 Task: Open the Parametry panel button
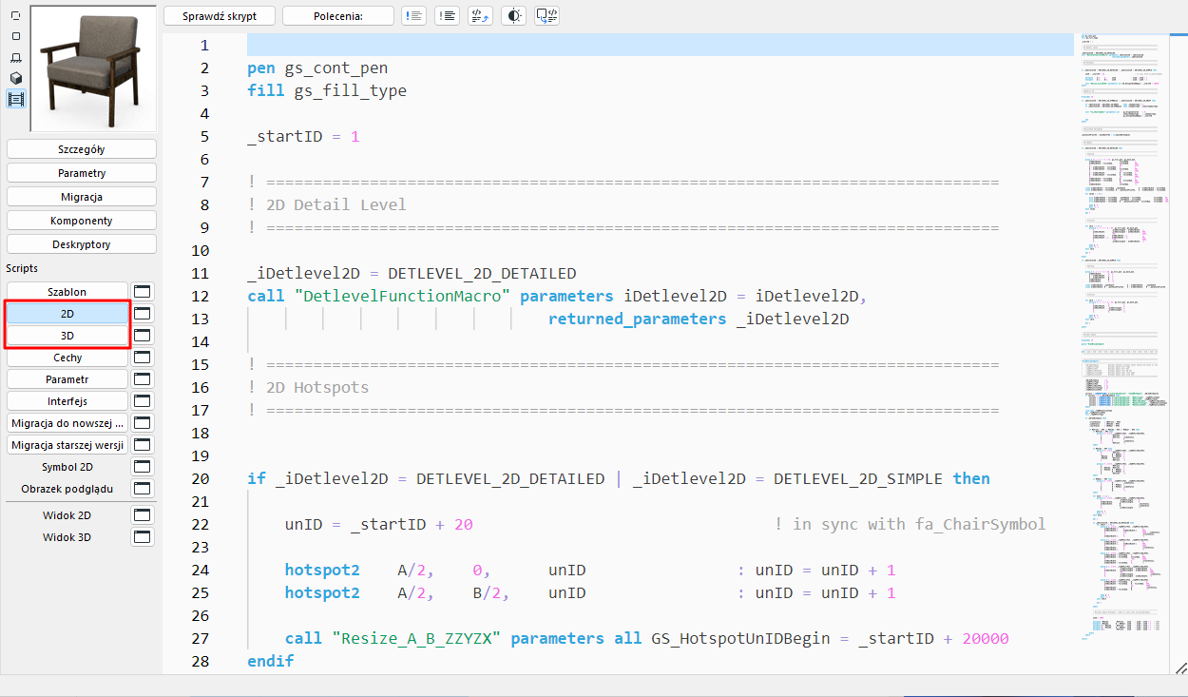coord(81,172)
